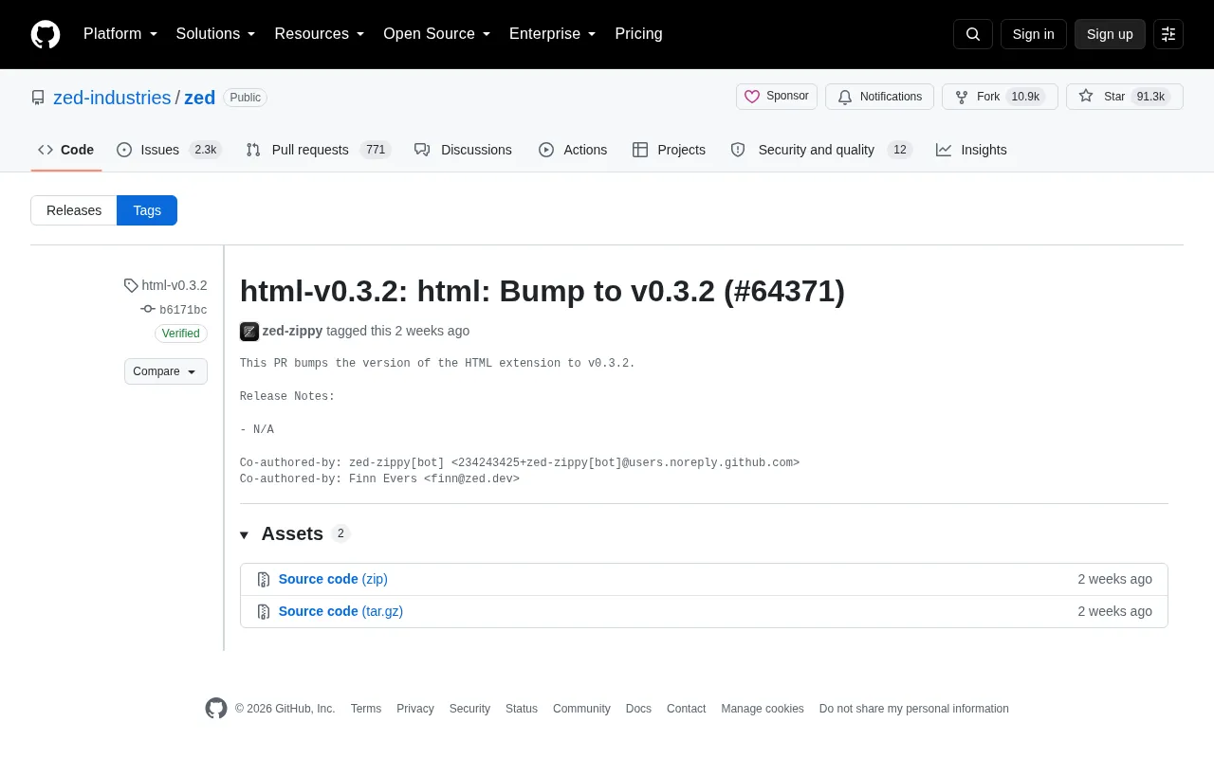Image resolution: width=1214 pixels, height=758 pixels.
Task: Download Source code (zip)
Action: 333,579
